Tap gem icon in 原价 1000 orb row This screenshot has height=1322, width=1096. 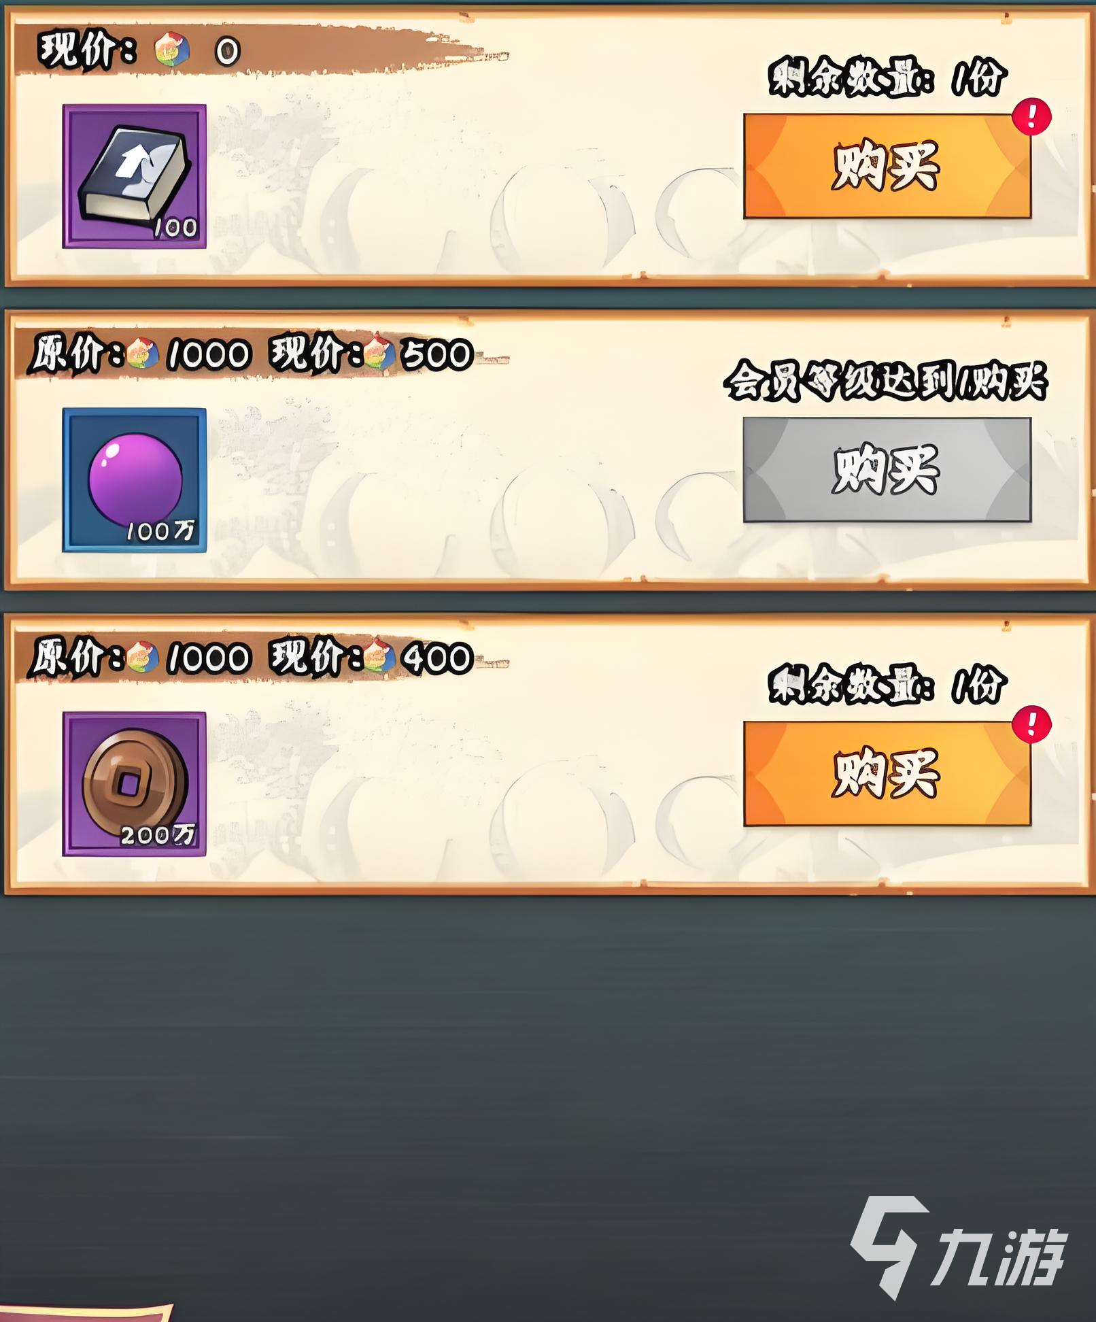143,354
